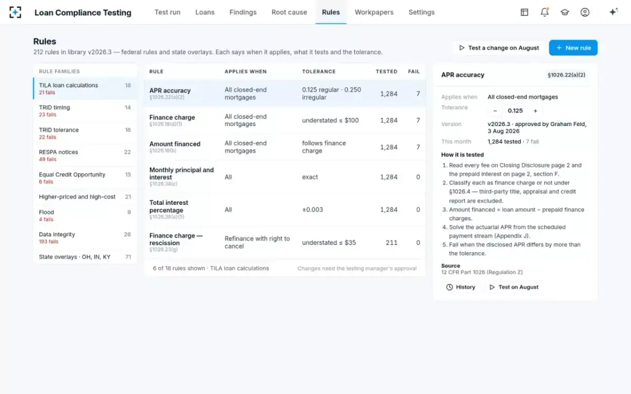Sort by APPLIES WHEN column header
Image resolution: width=631 pixels, height=394 pixels.
pyautogui.click(x=246, y=71)
